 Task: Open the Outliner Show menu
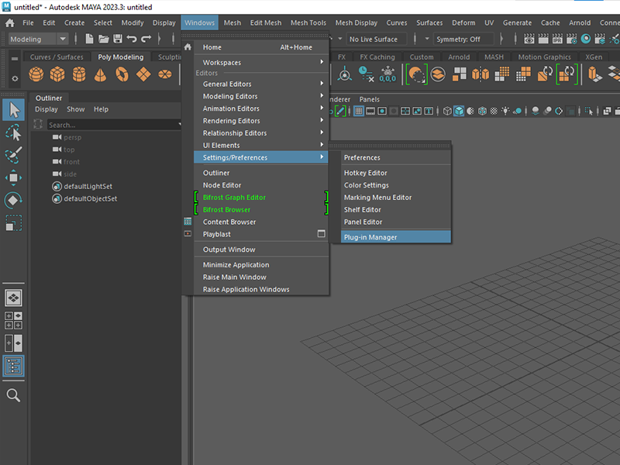click(75, 109)
